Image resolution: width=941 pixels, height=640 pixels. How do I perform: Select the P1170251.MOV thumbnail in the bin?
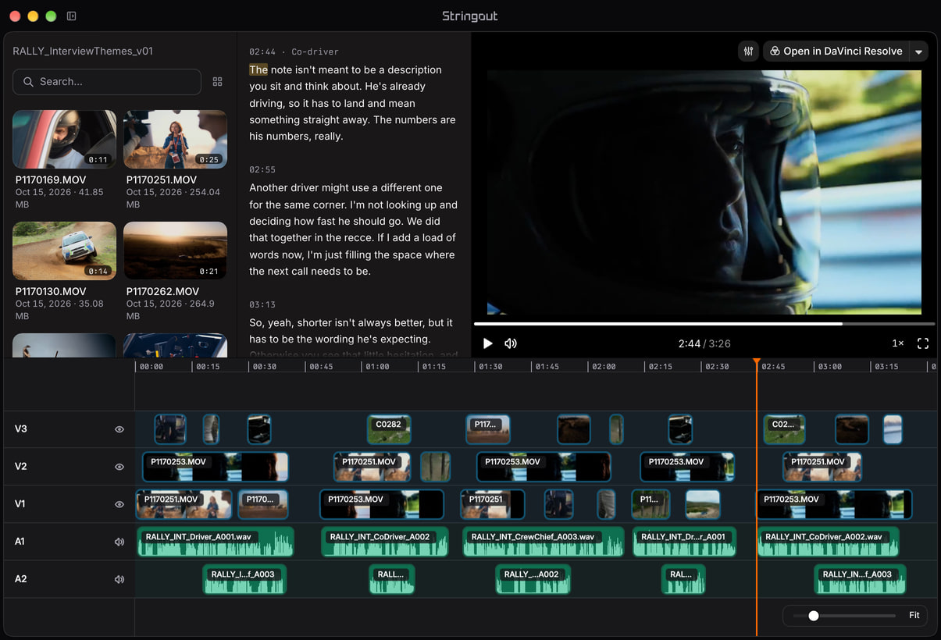(x=175, y=139)
